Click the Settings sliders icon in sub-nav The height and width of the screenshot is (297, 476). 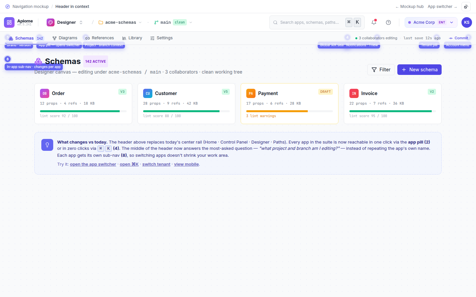pyautogui.click(x=152, y=38)
